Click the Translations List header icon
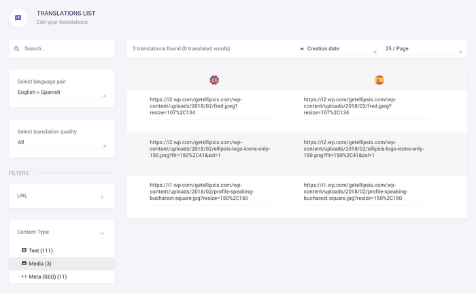The image size is (476, 293). (x=18, y=18)
